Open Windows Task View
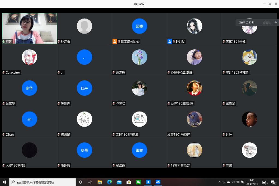 tap(90, 182)
